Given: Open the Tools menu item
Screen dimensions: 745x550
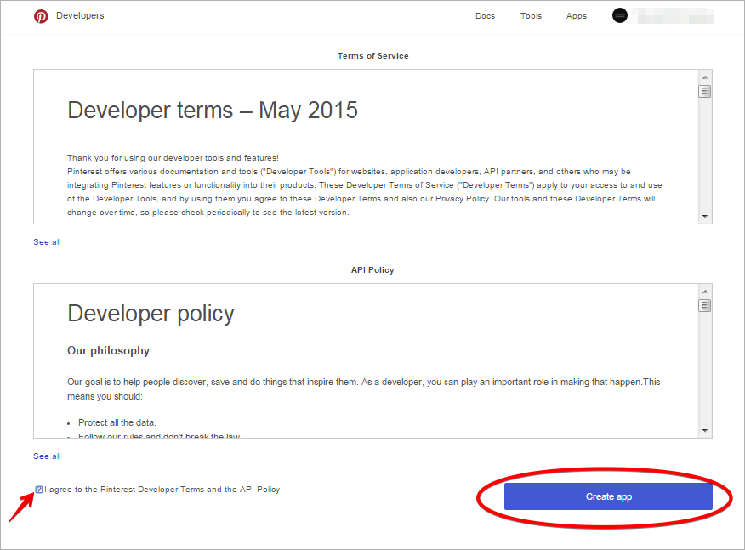Looking at the screenshot, I should point(531,15).
